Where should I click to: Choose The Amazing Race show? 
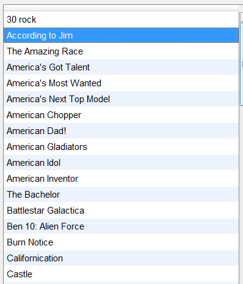pos(121,51)
